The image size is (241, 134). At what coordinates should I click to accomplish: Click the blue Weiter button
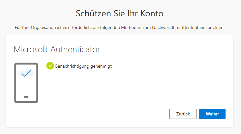click(212, 114)
